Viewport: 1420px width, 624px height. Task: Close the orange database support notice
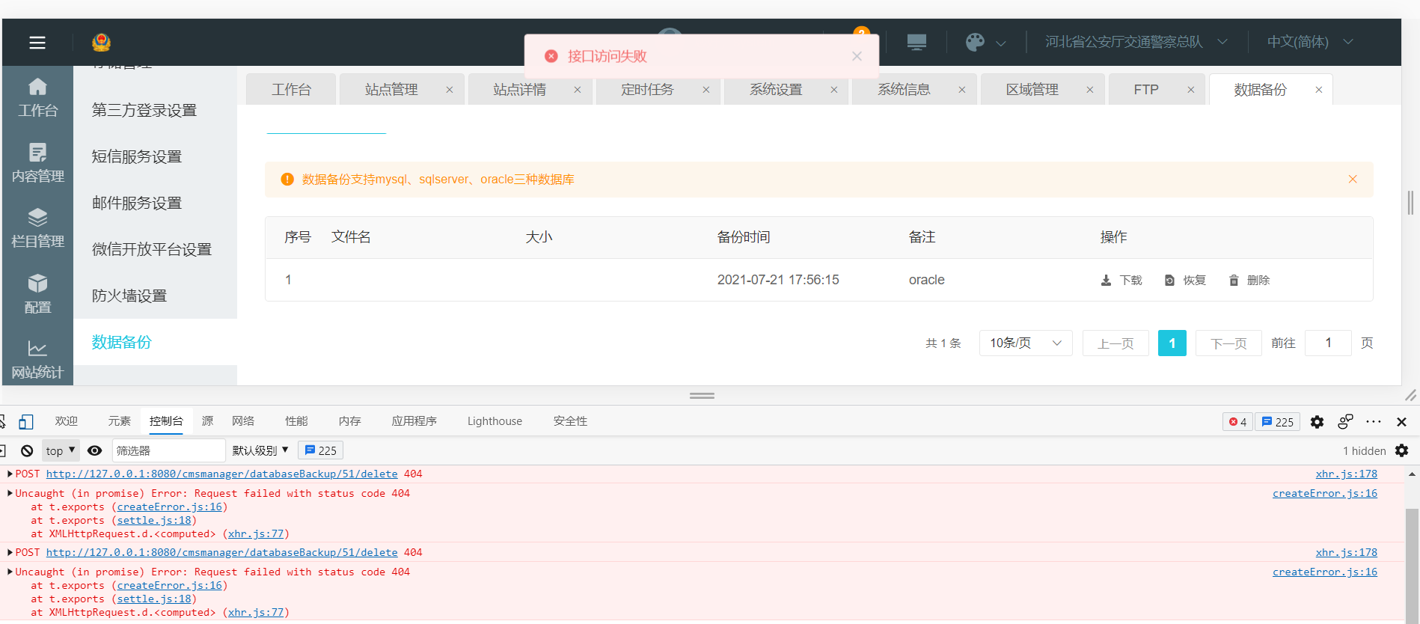[1353, 180]
